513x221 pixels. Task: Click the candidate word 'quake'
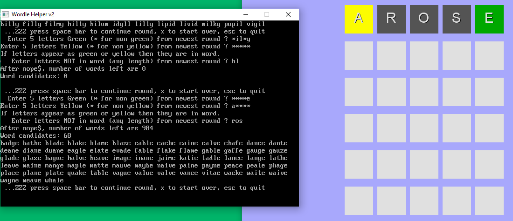point(76,173)
